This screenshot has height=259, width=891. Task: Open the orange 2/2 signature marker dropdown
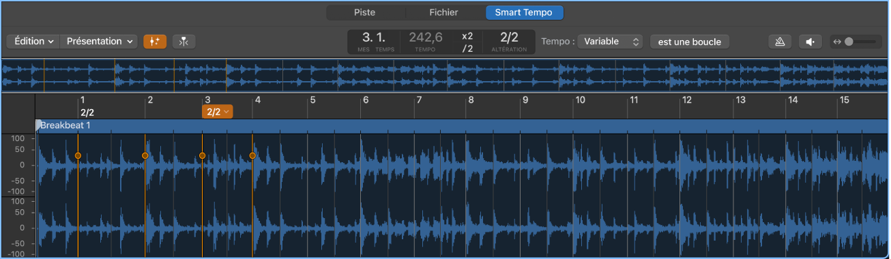218,112
